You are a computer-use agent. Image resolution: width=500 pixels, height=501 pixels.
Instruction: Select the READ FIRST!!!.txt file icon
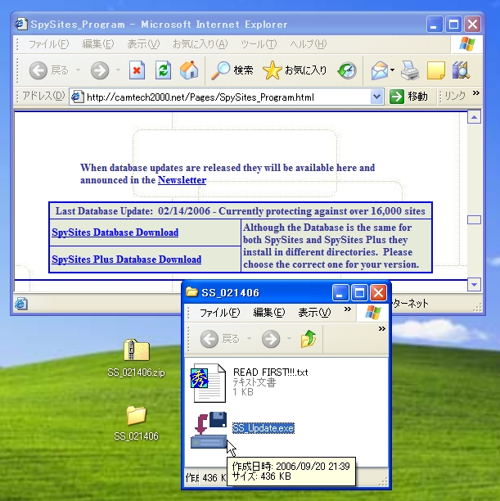(x=209, y=382)
